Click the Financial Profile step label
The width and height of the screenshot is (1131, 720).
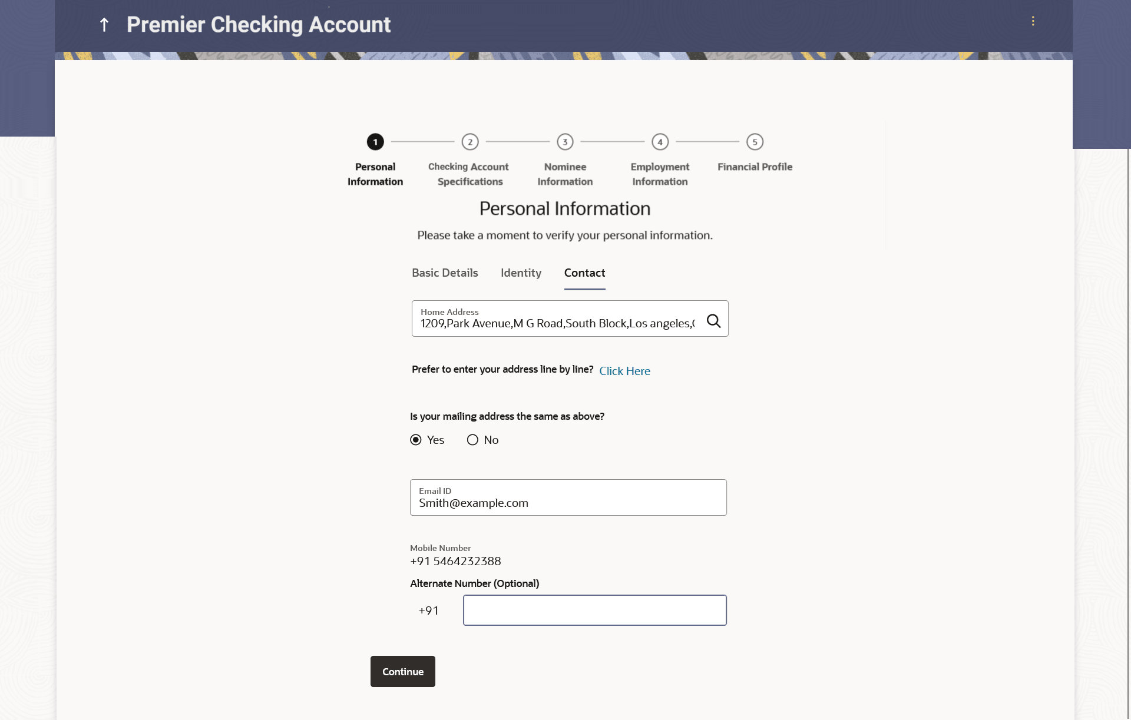(x=755, y=167)
